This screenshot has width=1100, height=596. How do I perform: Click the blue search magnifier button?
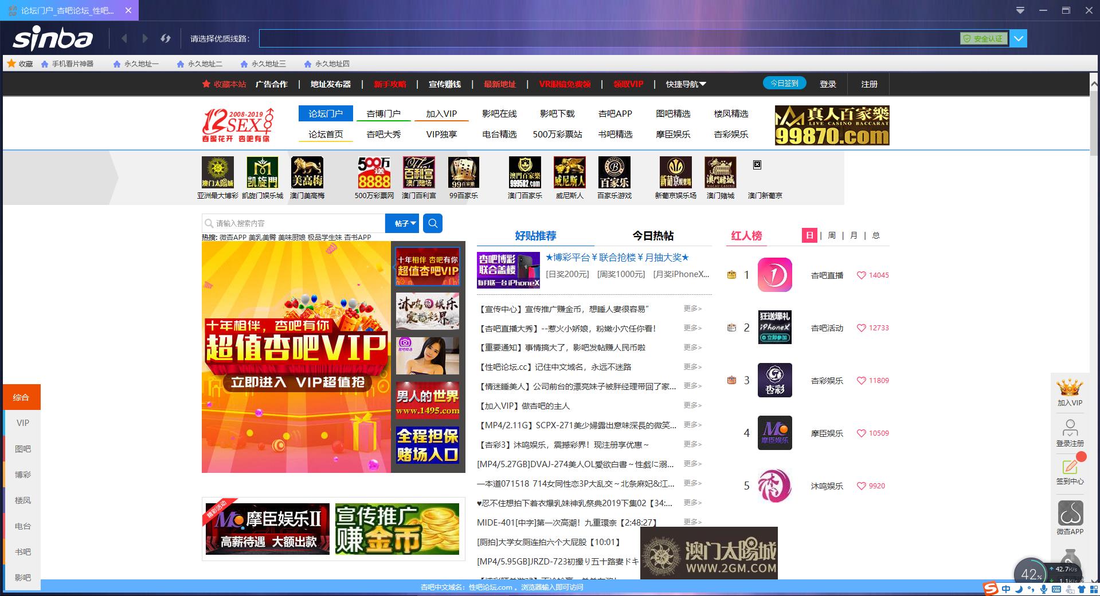click(433, 223)
